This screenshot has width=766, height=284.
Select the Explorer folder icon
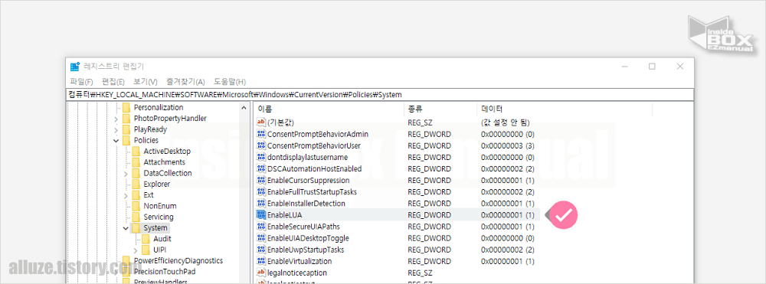(136, 184)
